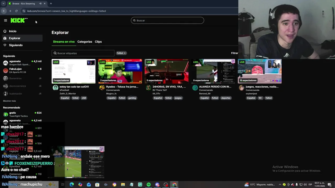This screenshot has width=335, height=188.
Task: Open agusneta in Siguiendo list
Action: 22,63
